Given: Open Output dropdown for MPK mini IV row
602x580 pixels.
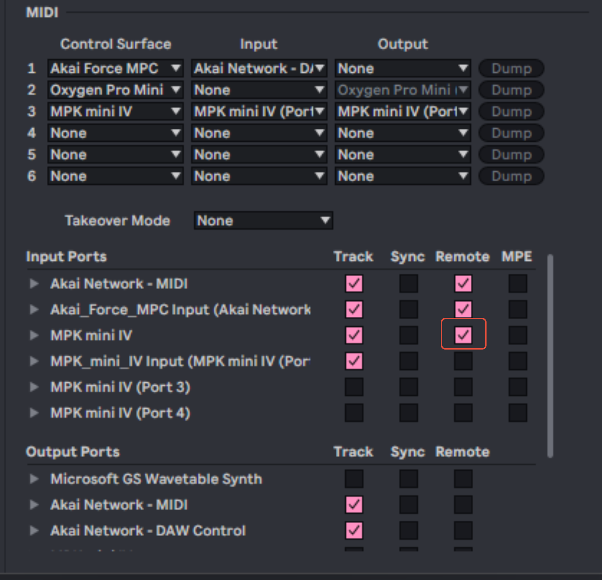Looking at the screenshot, I should [403, 111].
